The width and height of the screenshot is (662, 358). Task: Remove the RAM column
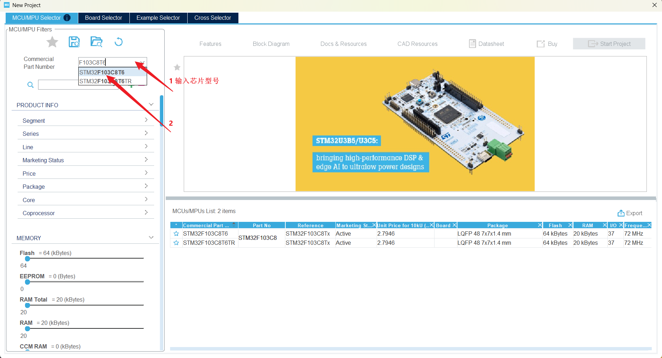click(605, 225)
